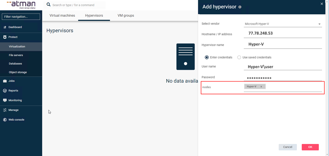
Task: Click the Jobs briefcase icon
Action: [5, 81]
